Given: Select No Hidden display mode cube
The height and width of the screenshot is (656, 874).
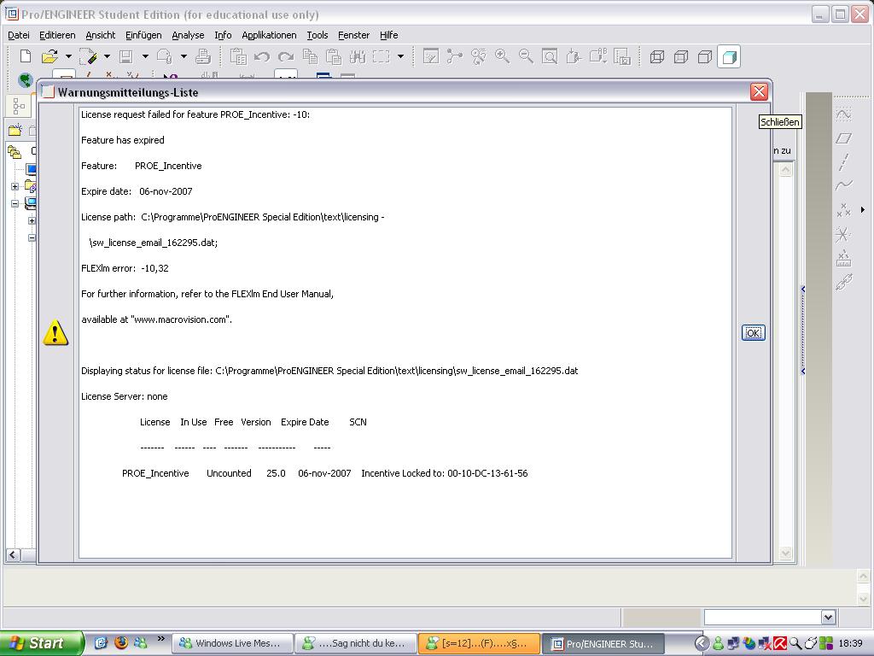Looking at the screenshot, I should click(x=705, y=56).
